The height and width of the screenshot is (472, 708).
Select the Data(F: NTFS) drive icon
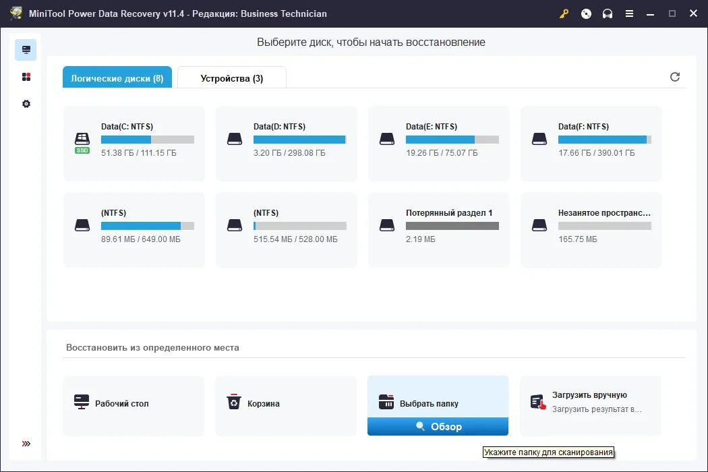tap(539, 139)
